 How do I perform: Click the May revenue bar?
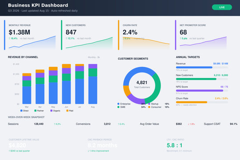tap(53, 85)
